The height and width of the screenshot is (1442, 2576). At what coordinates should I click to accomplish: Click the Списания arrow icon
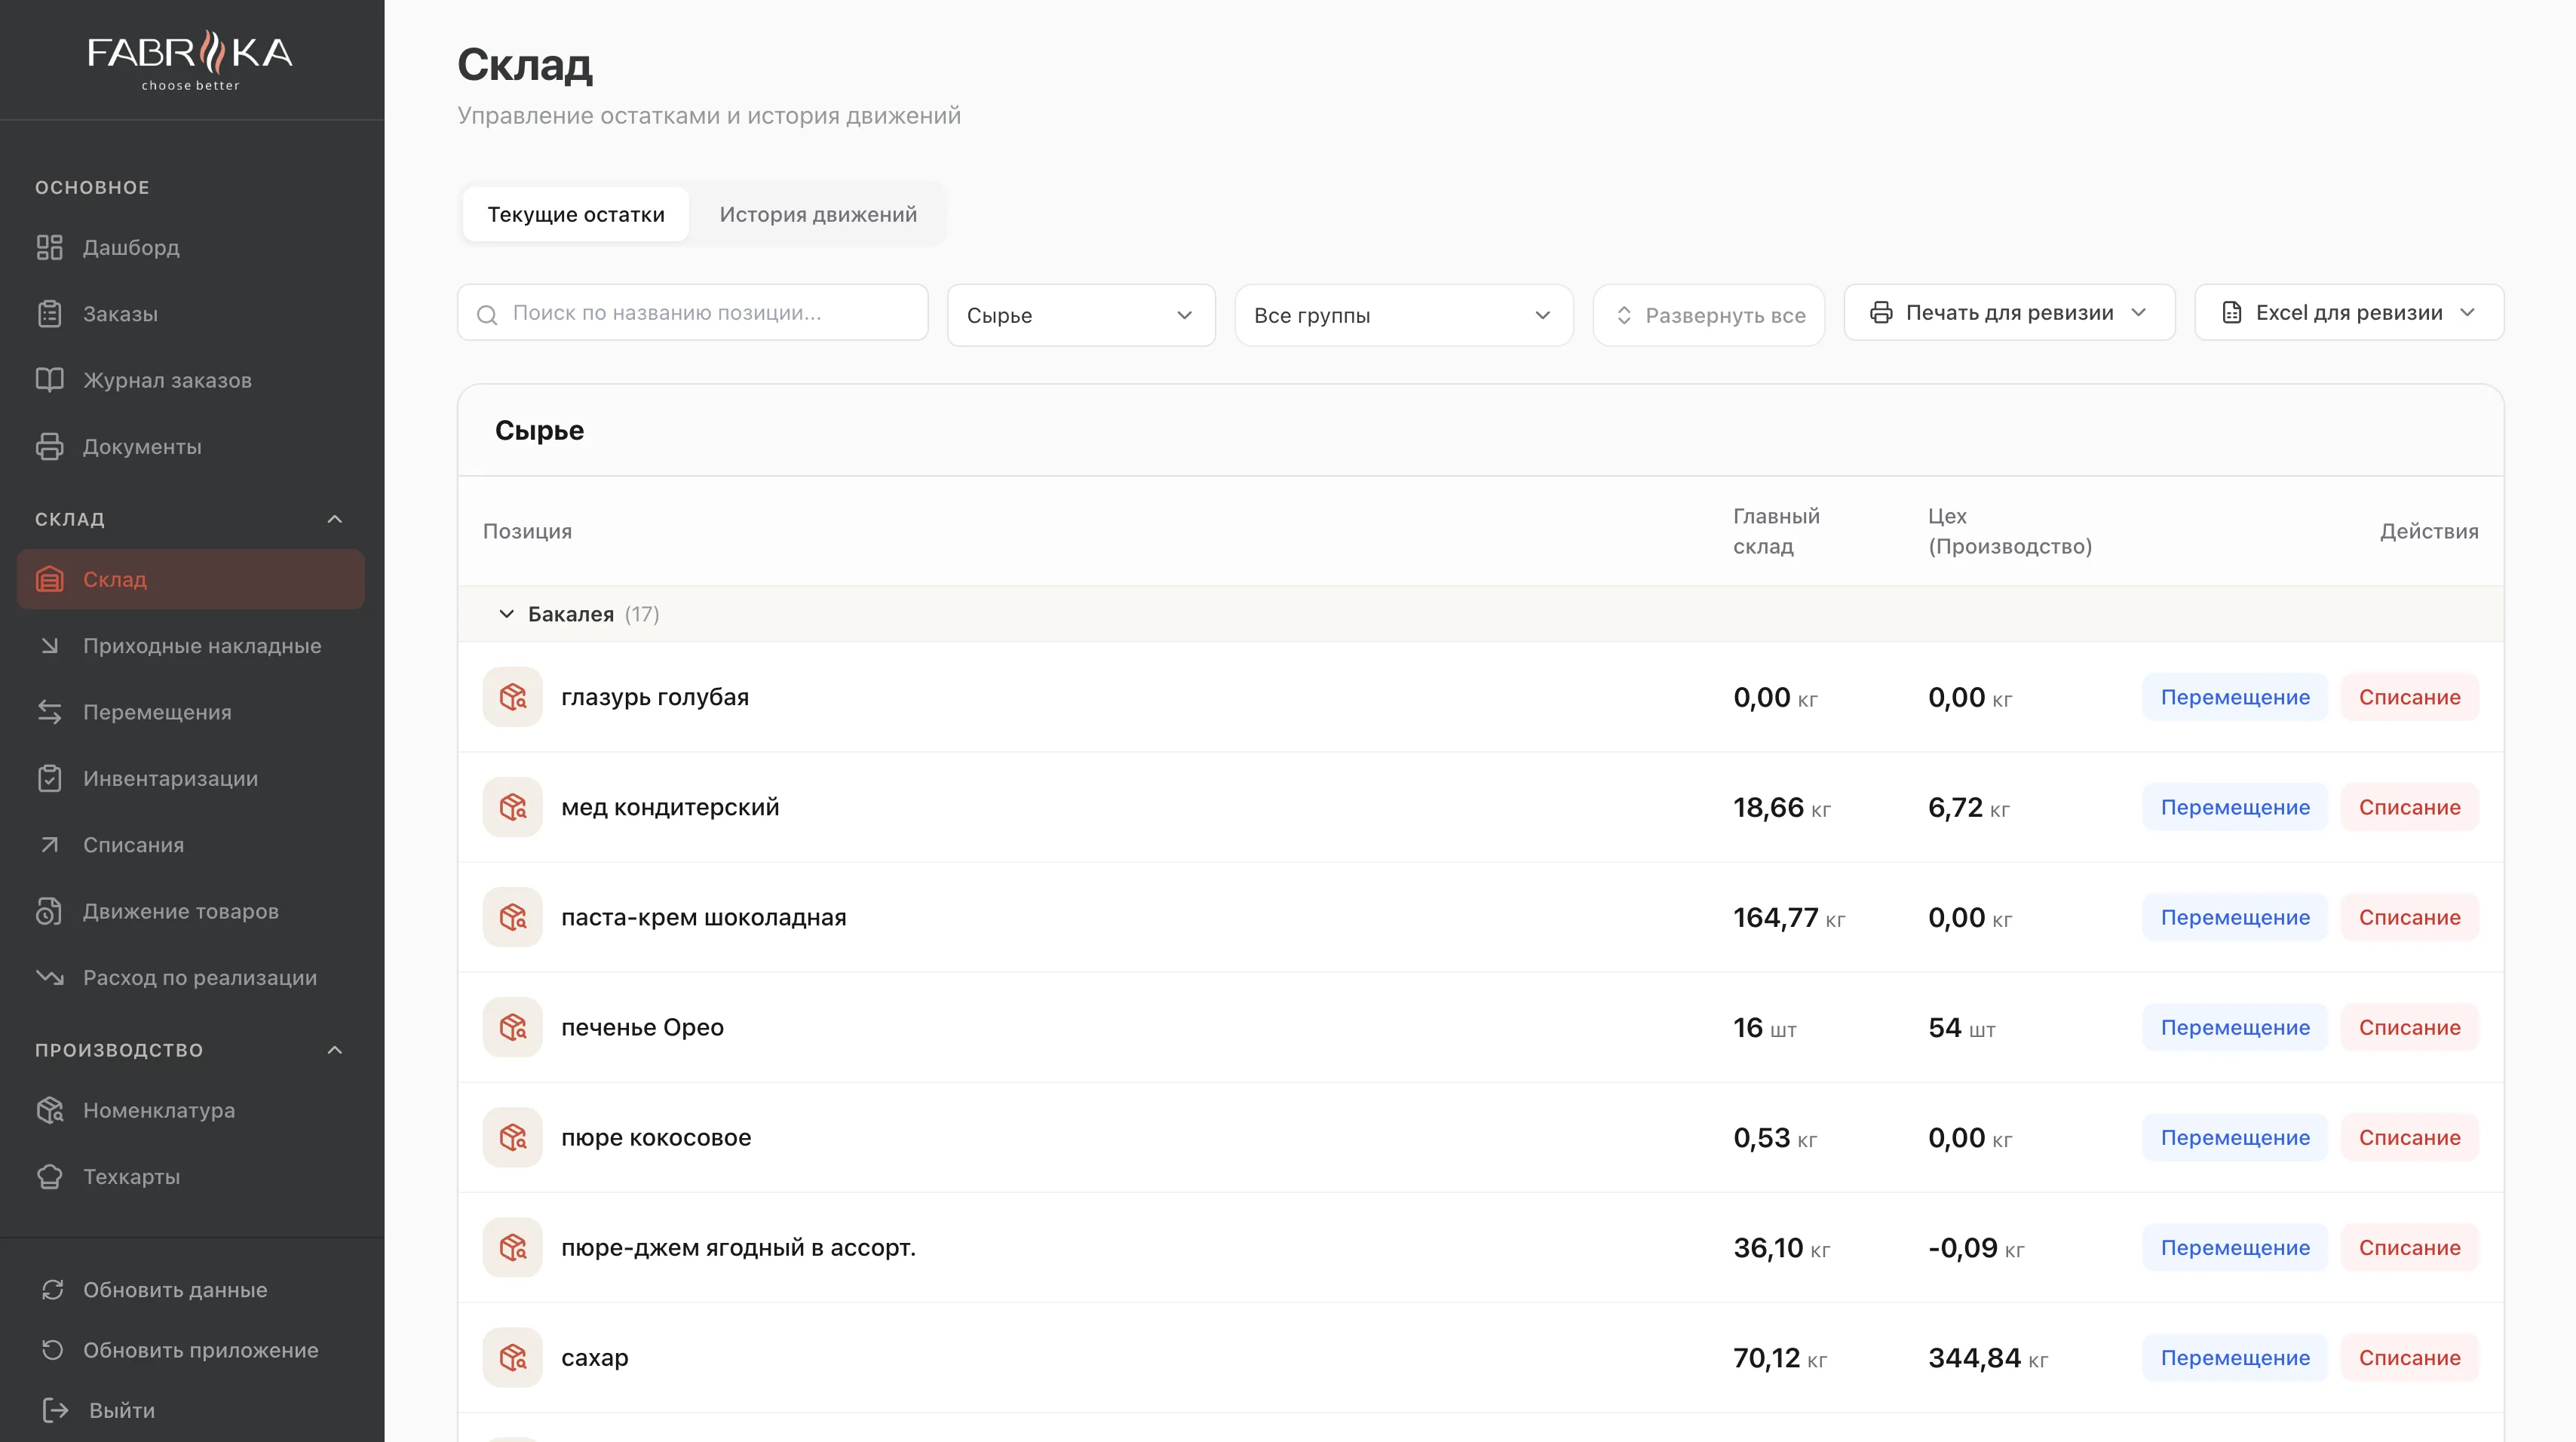pyautogui.click(x=49, y=845)
